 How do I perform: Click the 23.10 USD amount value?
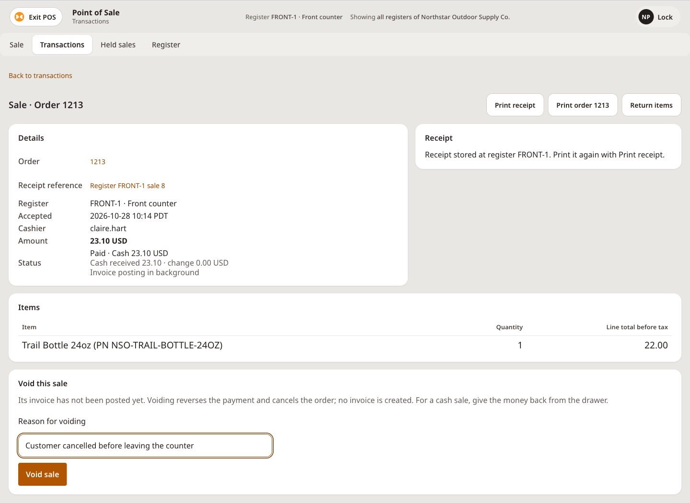coord(109,241)
